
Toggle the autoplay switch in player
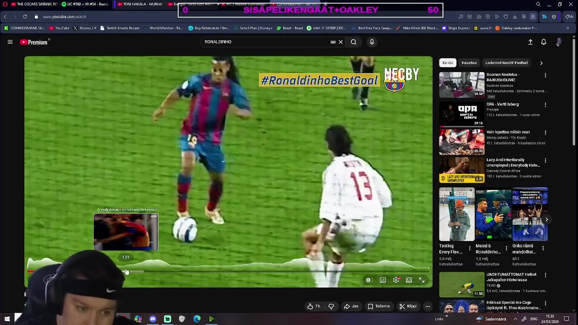click(x=368, y=280)
